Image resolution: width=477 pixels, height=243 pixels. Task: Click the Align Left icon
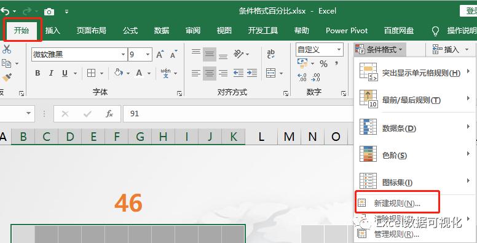click(x=196, y=73)
